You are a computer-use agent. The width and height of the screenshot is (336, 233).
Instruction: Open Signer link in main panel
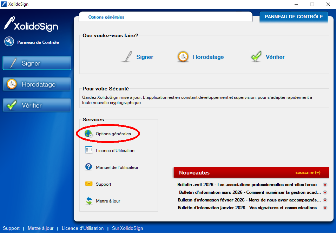(x=145, y=57)
